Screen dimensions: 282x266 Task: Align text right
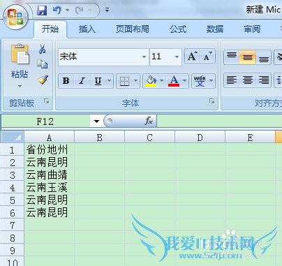coord(263,80)
